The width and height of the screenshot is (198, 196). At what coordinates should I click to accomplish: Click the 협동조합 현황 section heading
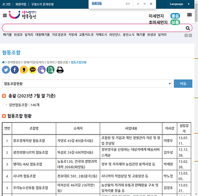point(19,116)
